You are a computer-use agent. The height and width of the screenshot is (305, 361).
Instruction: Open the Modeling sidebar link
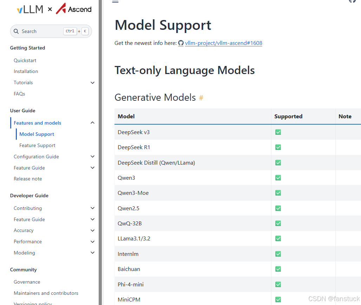(x=24, y=253)
